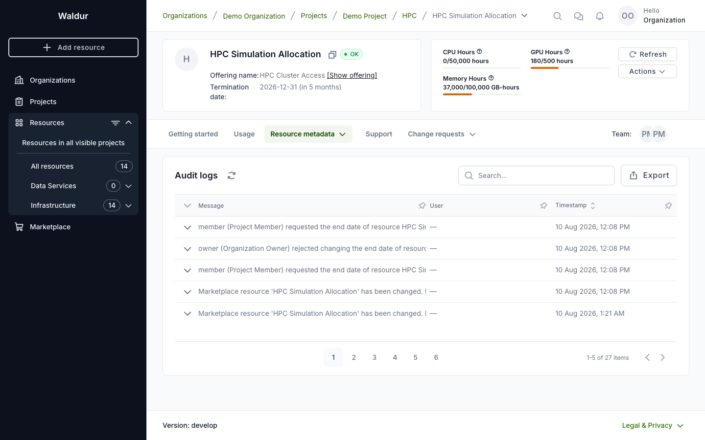
Task: Pin the Timestamp column
Action: 668,206
